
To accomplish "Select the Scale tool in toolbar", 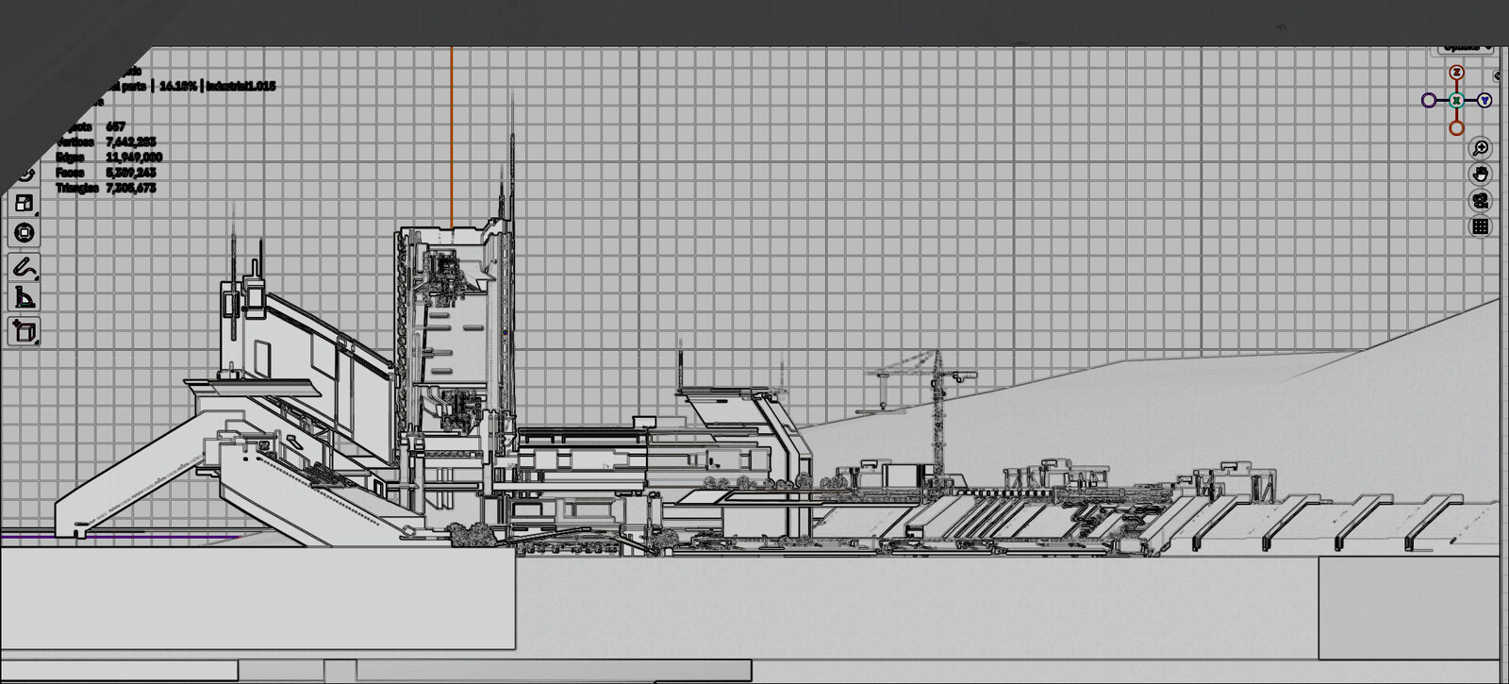I will tap(25, 203).
